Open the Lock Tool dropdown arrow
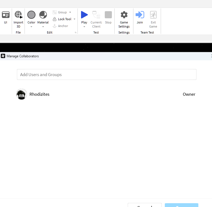This screenshot has width=212, height=207. pos(74,19)
